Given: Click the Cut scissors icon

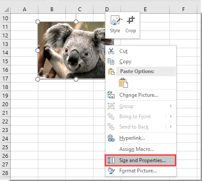Looking at the screenshot, I should 111,51.
